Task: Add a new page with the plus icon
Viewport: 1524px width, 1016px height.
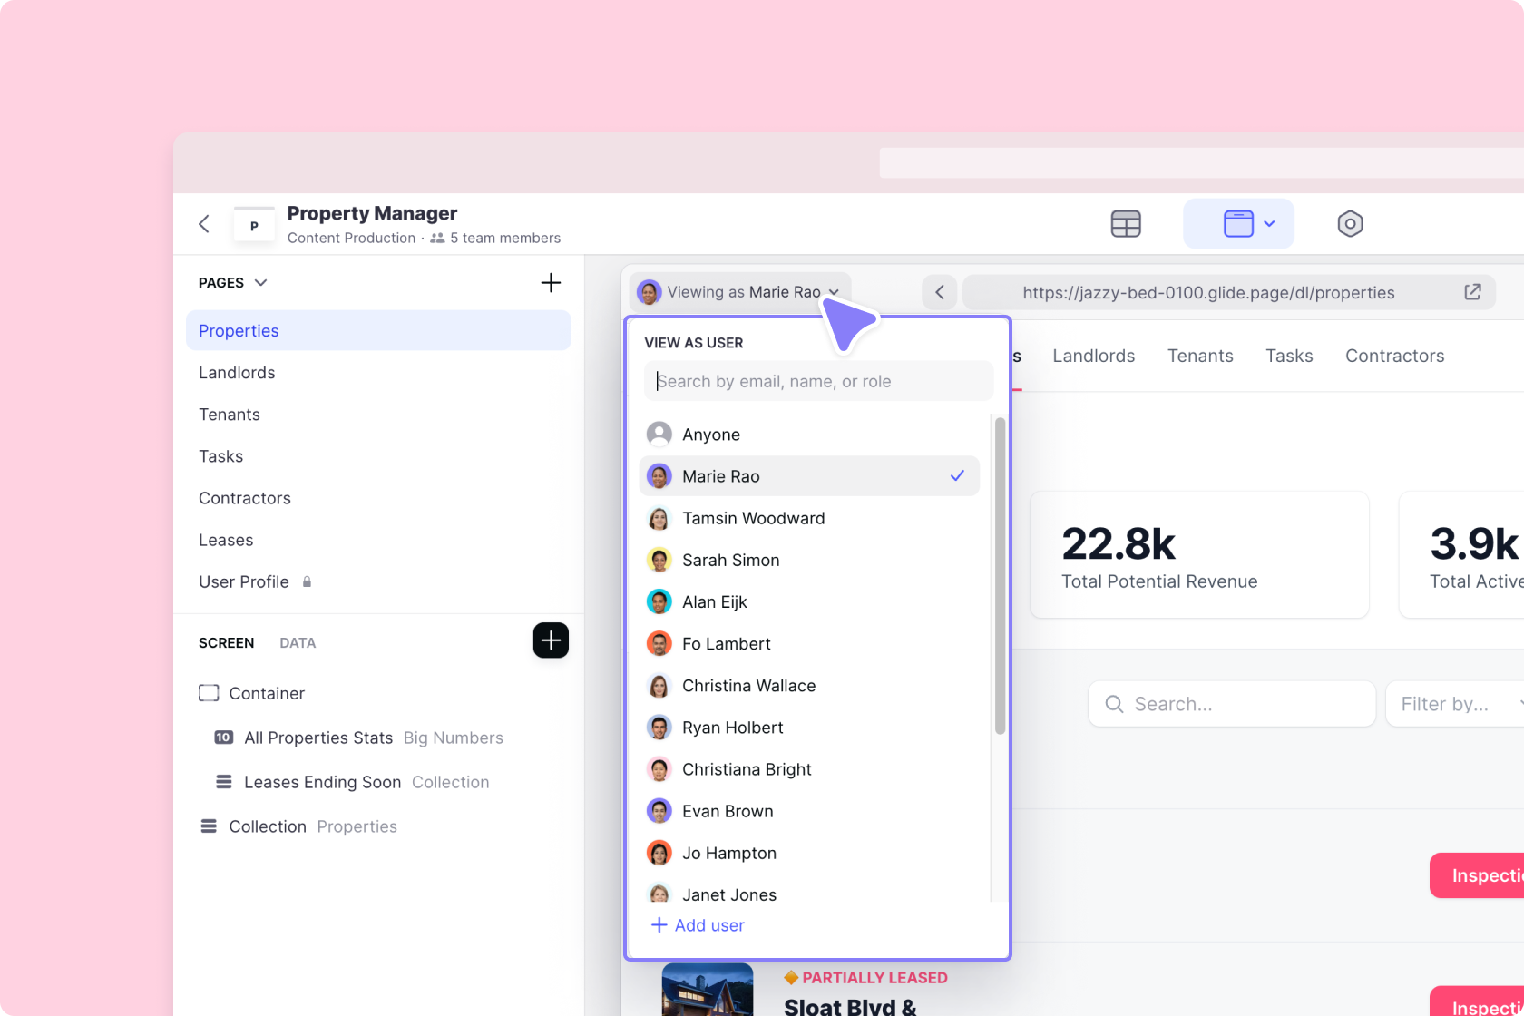Action: click(x=551, y=282)
